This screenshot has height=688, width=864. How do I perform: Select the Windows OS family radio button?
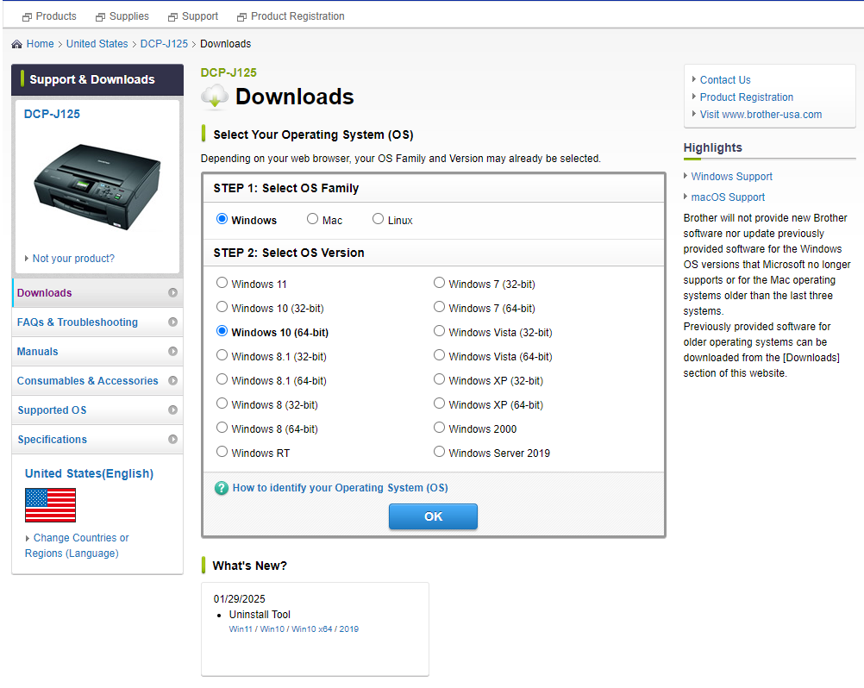click(222, 219)
